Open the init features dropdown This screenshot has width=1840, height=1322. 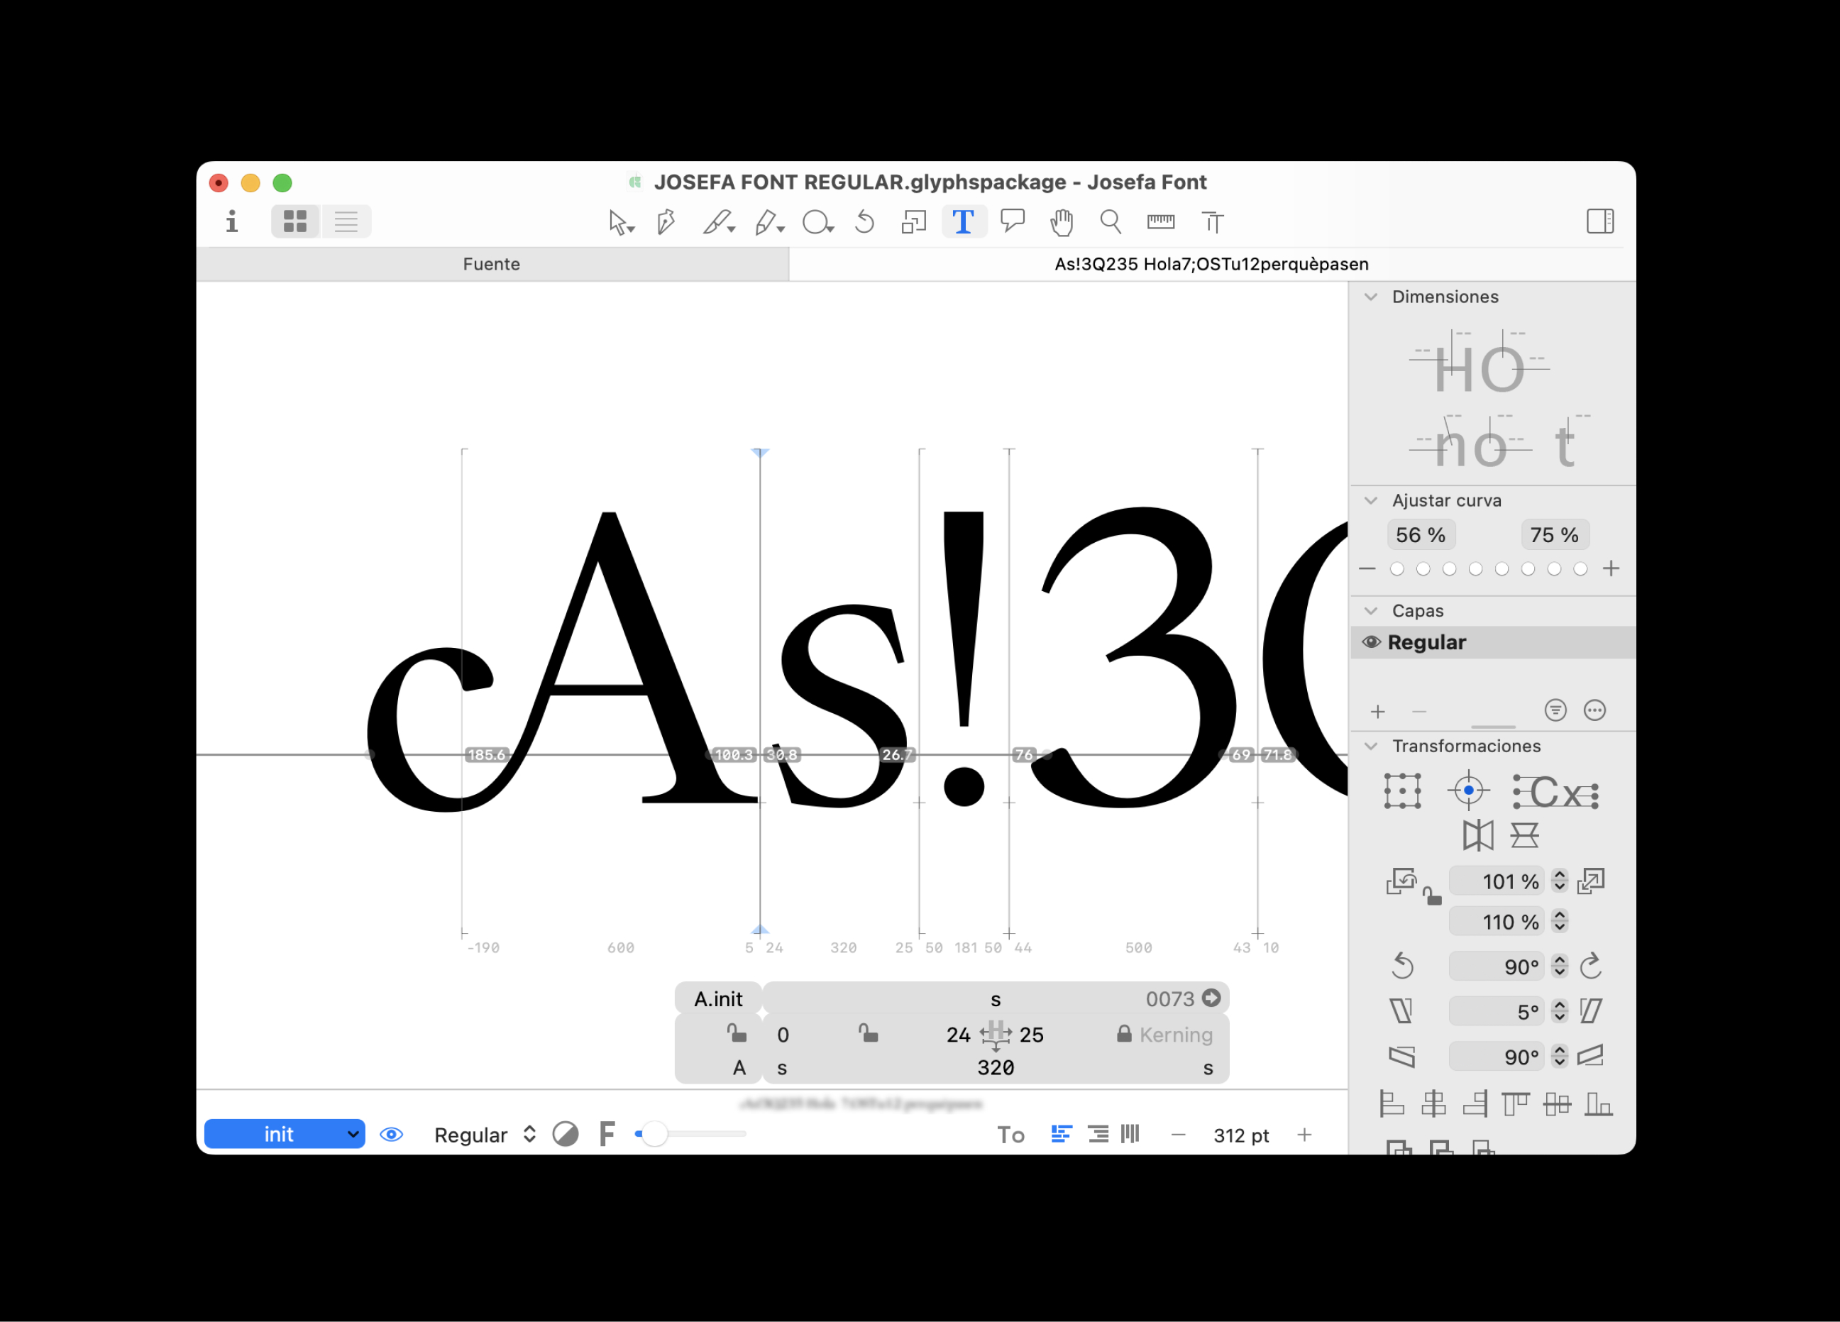284,1135
